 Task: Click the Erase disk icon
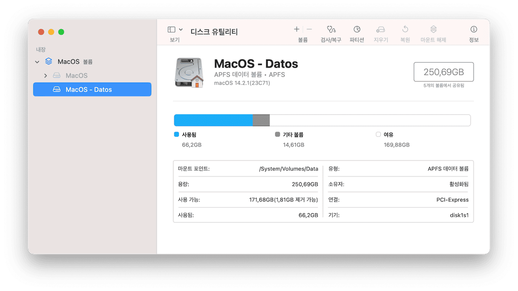[x=380, y=29]
